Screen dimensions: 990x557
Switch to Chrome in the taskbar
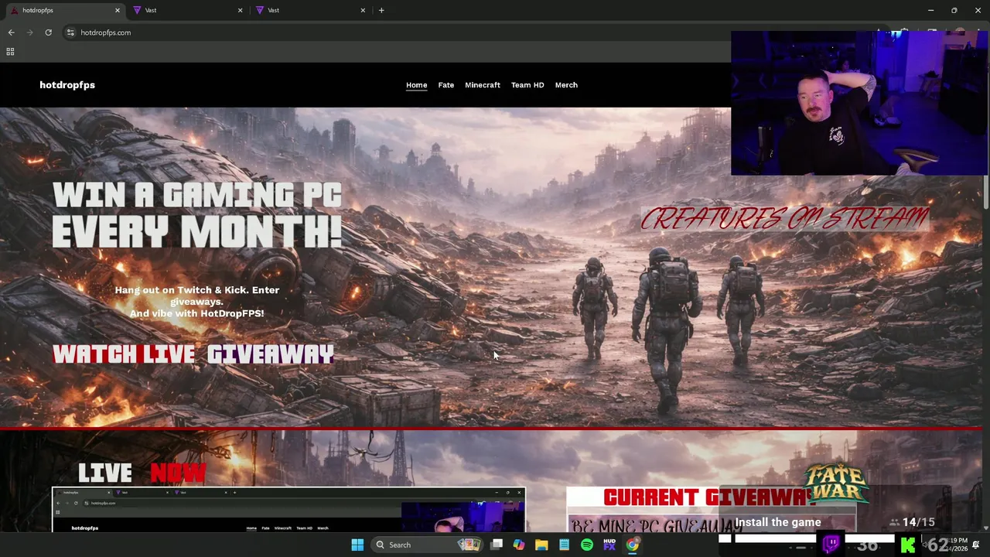pos(633,545)
